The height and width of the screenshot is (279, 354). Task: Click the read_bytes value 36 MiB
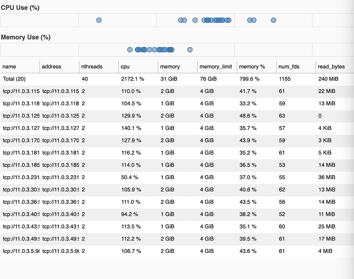327,177
